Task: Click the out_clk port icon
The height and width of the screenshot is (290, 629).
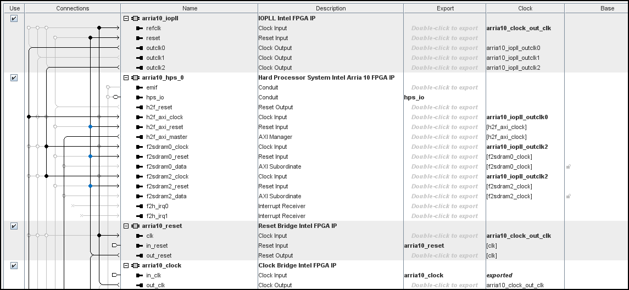Action: pyautogui.click(x=140, y=286)
